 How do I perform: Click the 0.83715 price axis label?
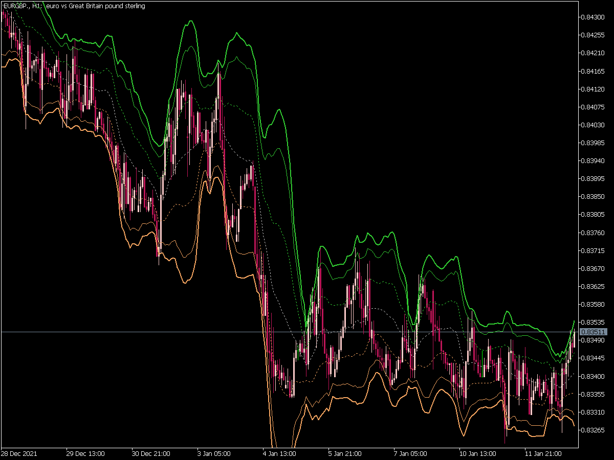[x=594, y=250]
